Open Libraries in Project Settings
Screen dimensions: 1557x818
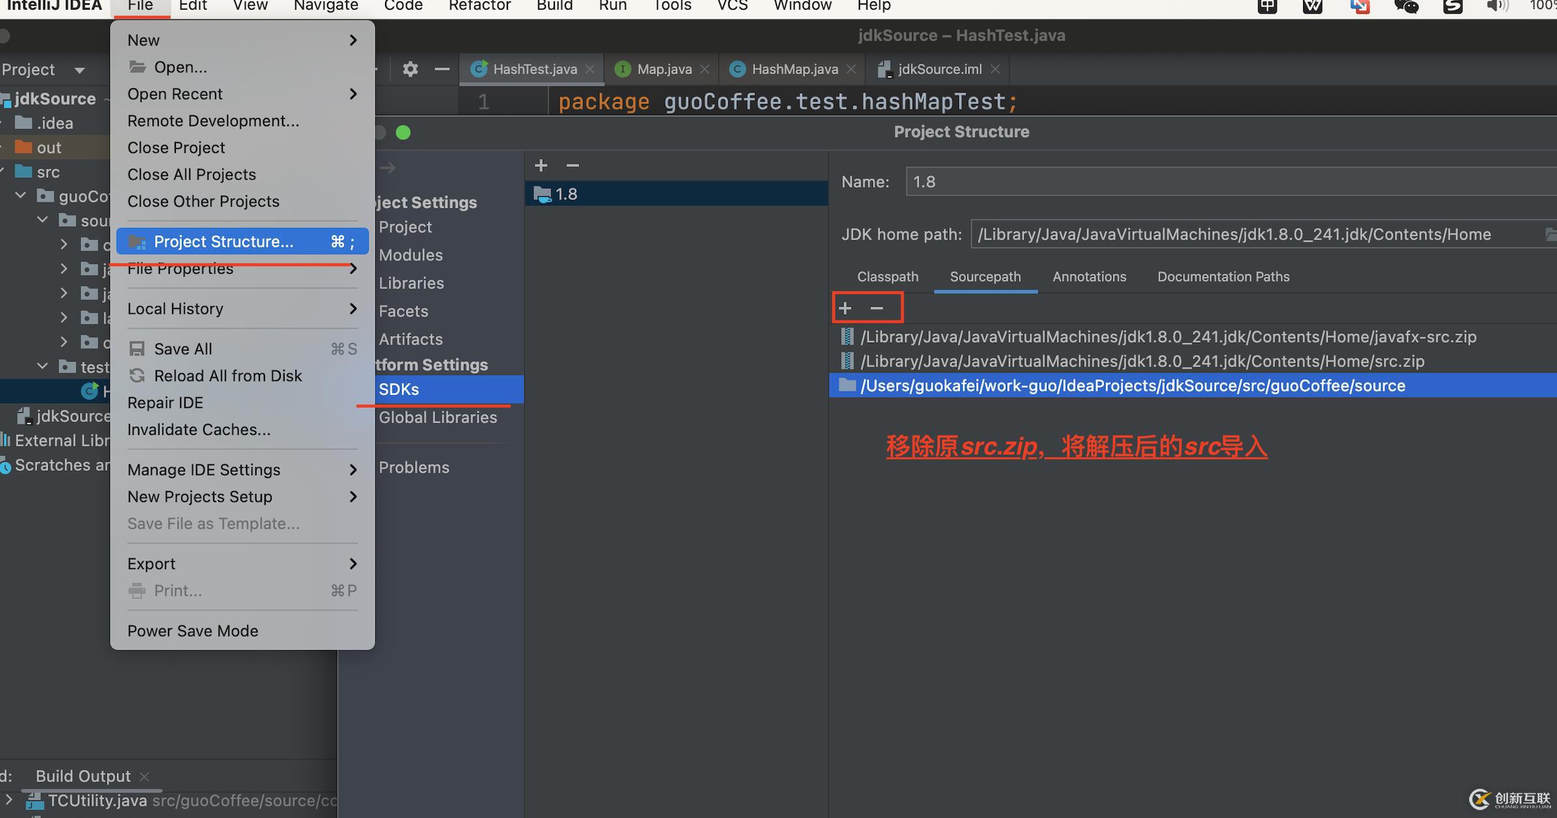(411, 283)
